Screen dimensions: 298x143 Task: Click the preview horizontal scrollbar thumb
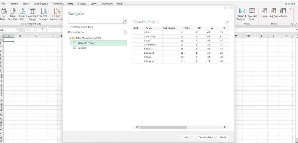163,127
